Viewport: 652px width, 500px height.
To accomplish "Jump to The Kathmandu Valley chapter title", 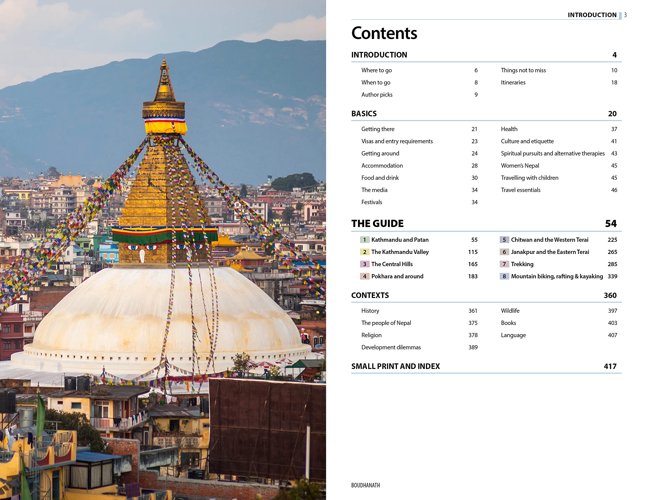I will tap(400, 252).
